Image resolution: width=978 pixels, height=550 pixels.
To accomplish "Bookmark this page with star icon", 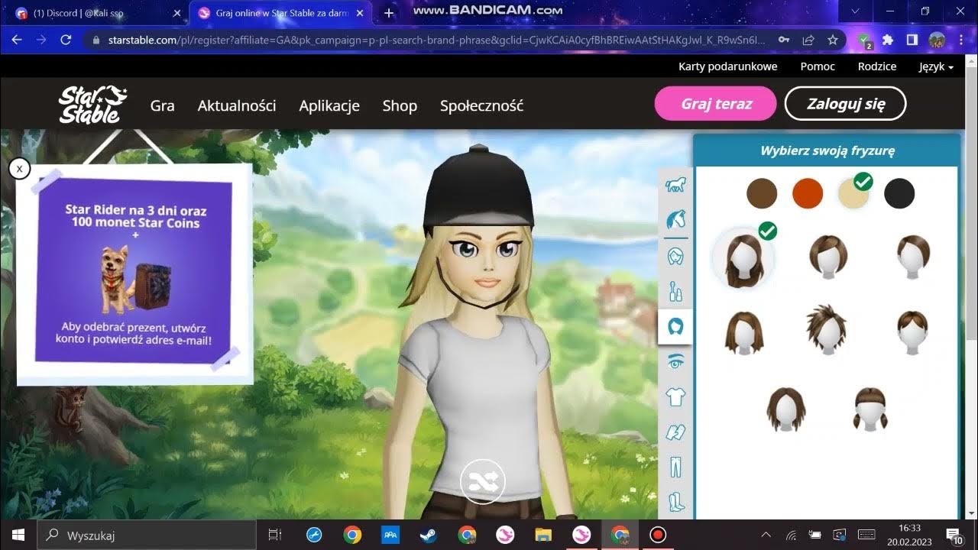I will [833, 40].
